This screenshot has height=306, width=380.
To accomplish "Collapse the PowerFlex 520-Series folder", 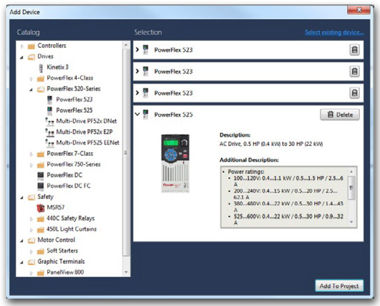I will pos(31,90).
